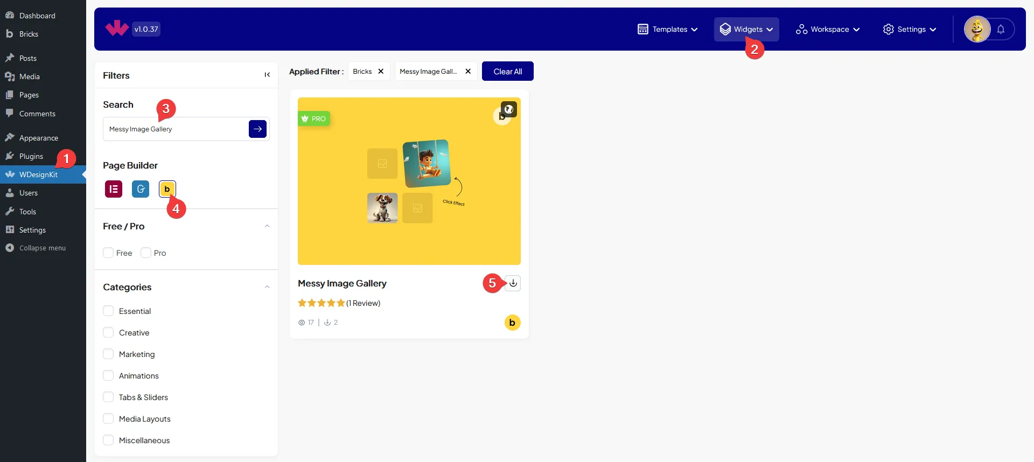Enable the Free filter checkbox
Image resolution: width=1034 pixels, height=462 pixels.
108,253
